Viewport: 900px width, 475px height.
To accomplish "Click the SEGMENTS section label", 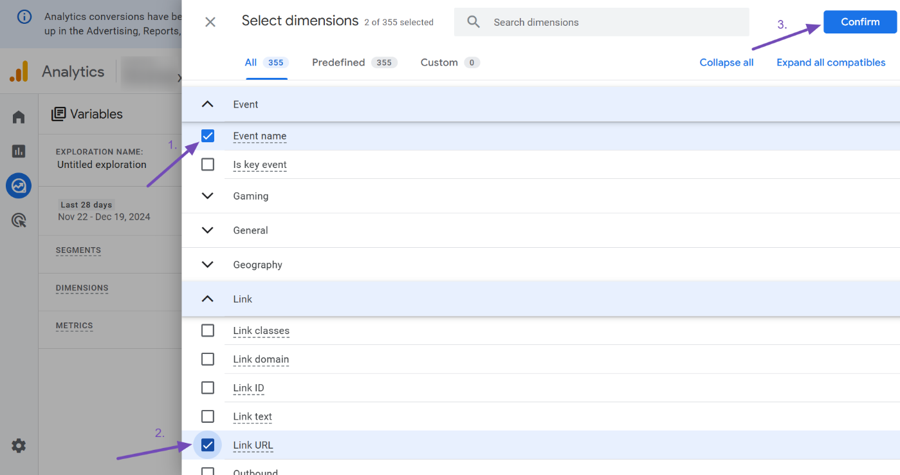I will tap(78, 250).
